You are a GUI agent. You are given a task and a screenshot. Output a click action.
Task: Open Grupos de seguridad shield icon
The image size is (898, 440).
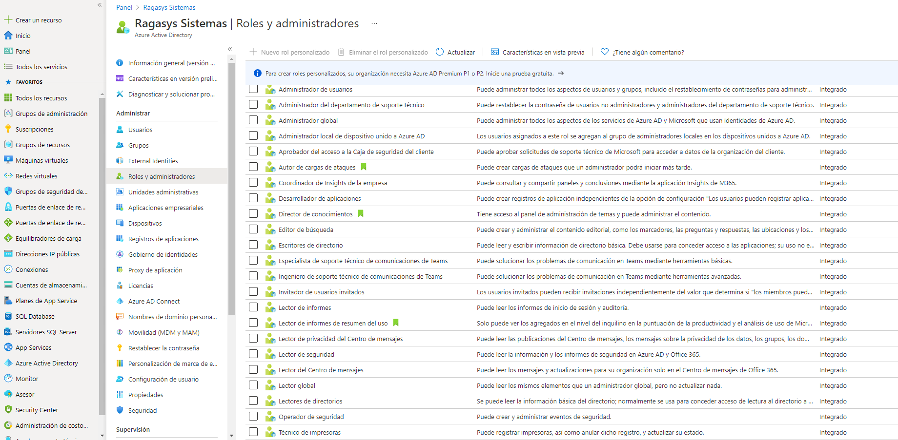coord(8,191)
